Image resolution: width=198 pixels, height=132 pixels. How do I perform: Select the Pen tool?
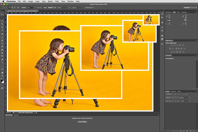(2, 59)
